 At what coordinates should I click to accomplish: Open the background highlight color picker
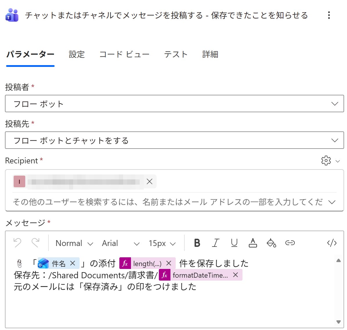click(x=271, y=243)
